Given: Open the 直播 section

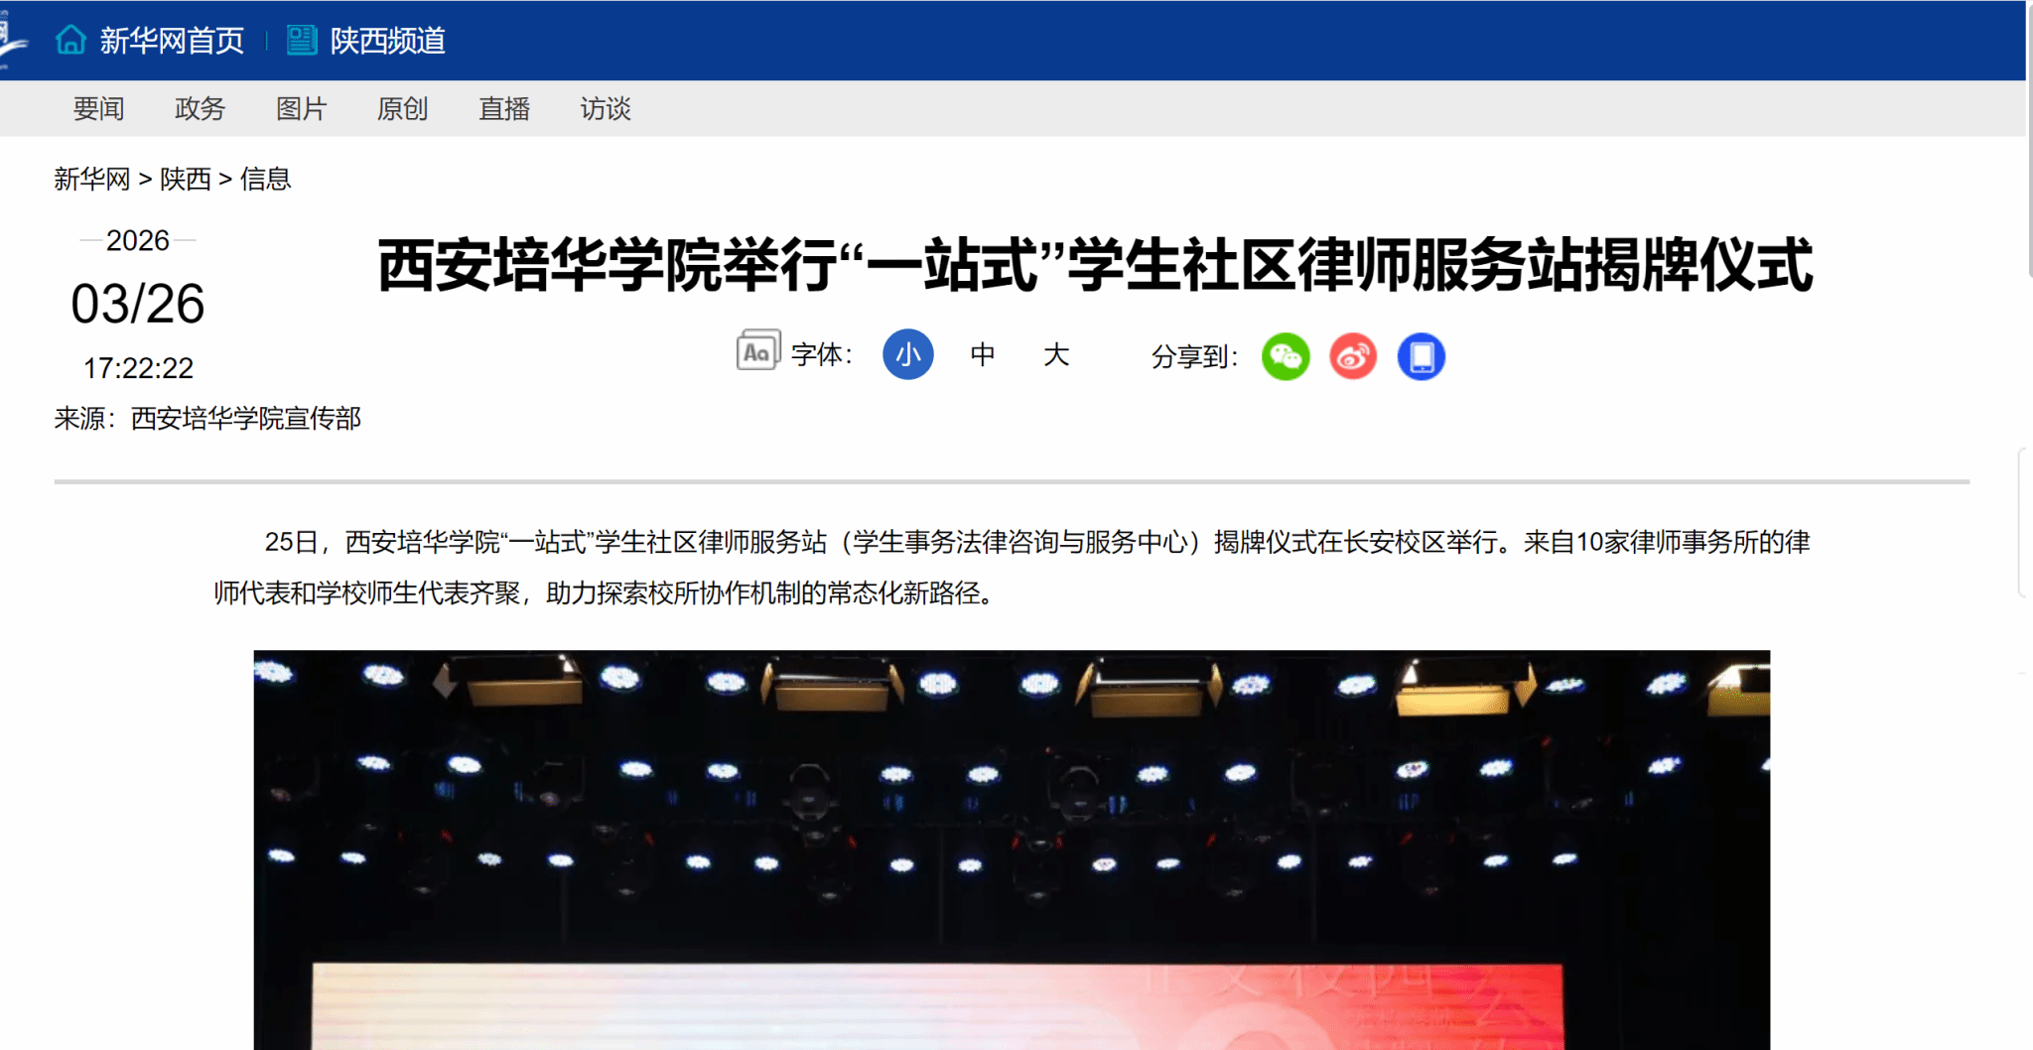Looking at the screenshot, I should 504,108.
